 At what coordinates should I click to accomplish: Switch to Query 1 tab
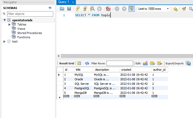click(x=64, y=2)
